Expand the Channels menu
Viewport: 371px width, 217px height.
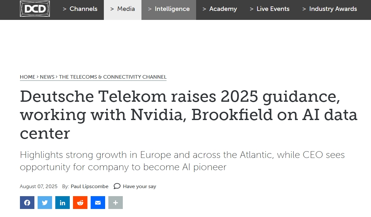click(80, 9)
